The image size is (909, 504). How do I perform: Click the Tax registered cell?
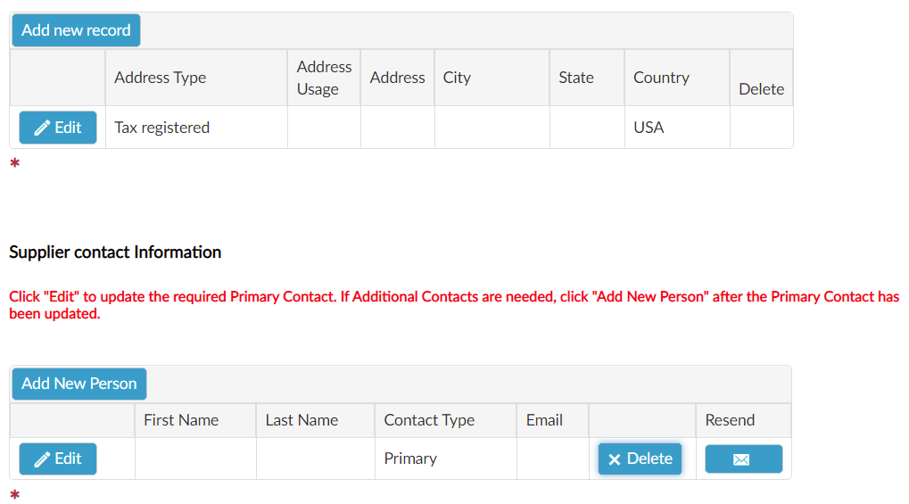tap(161, 128)
